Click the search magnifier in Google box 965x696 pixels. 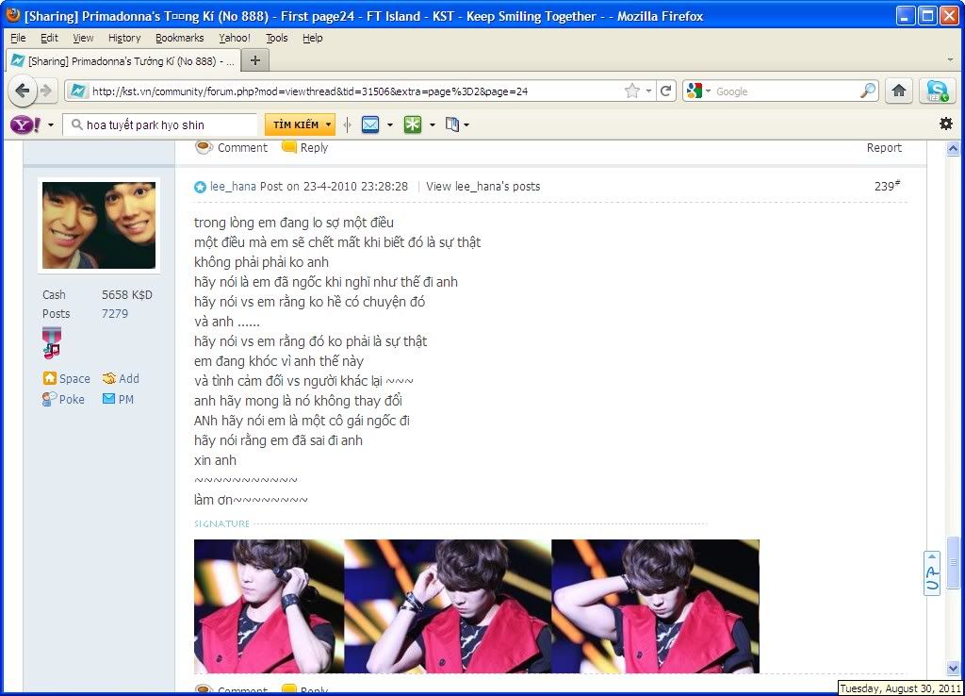point(867,91)
